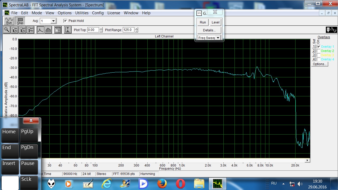Click the overlay Options... button
Image resolution: width=338 pixels, height=190 pixels.
320,64
